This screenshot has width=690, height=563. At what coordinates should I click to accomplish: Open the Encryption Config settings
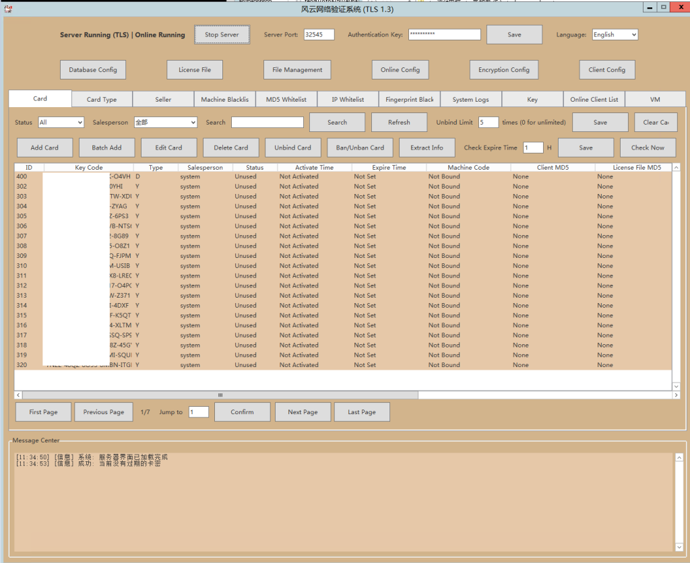pyautogui.click(x=503, y=70)
